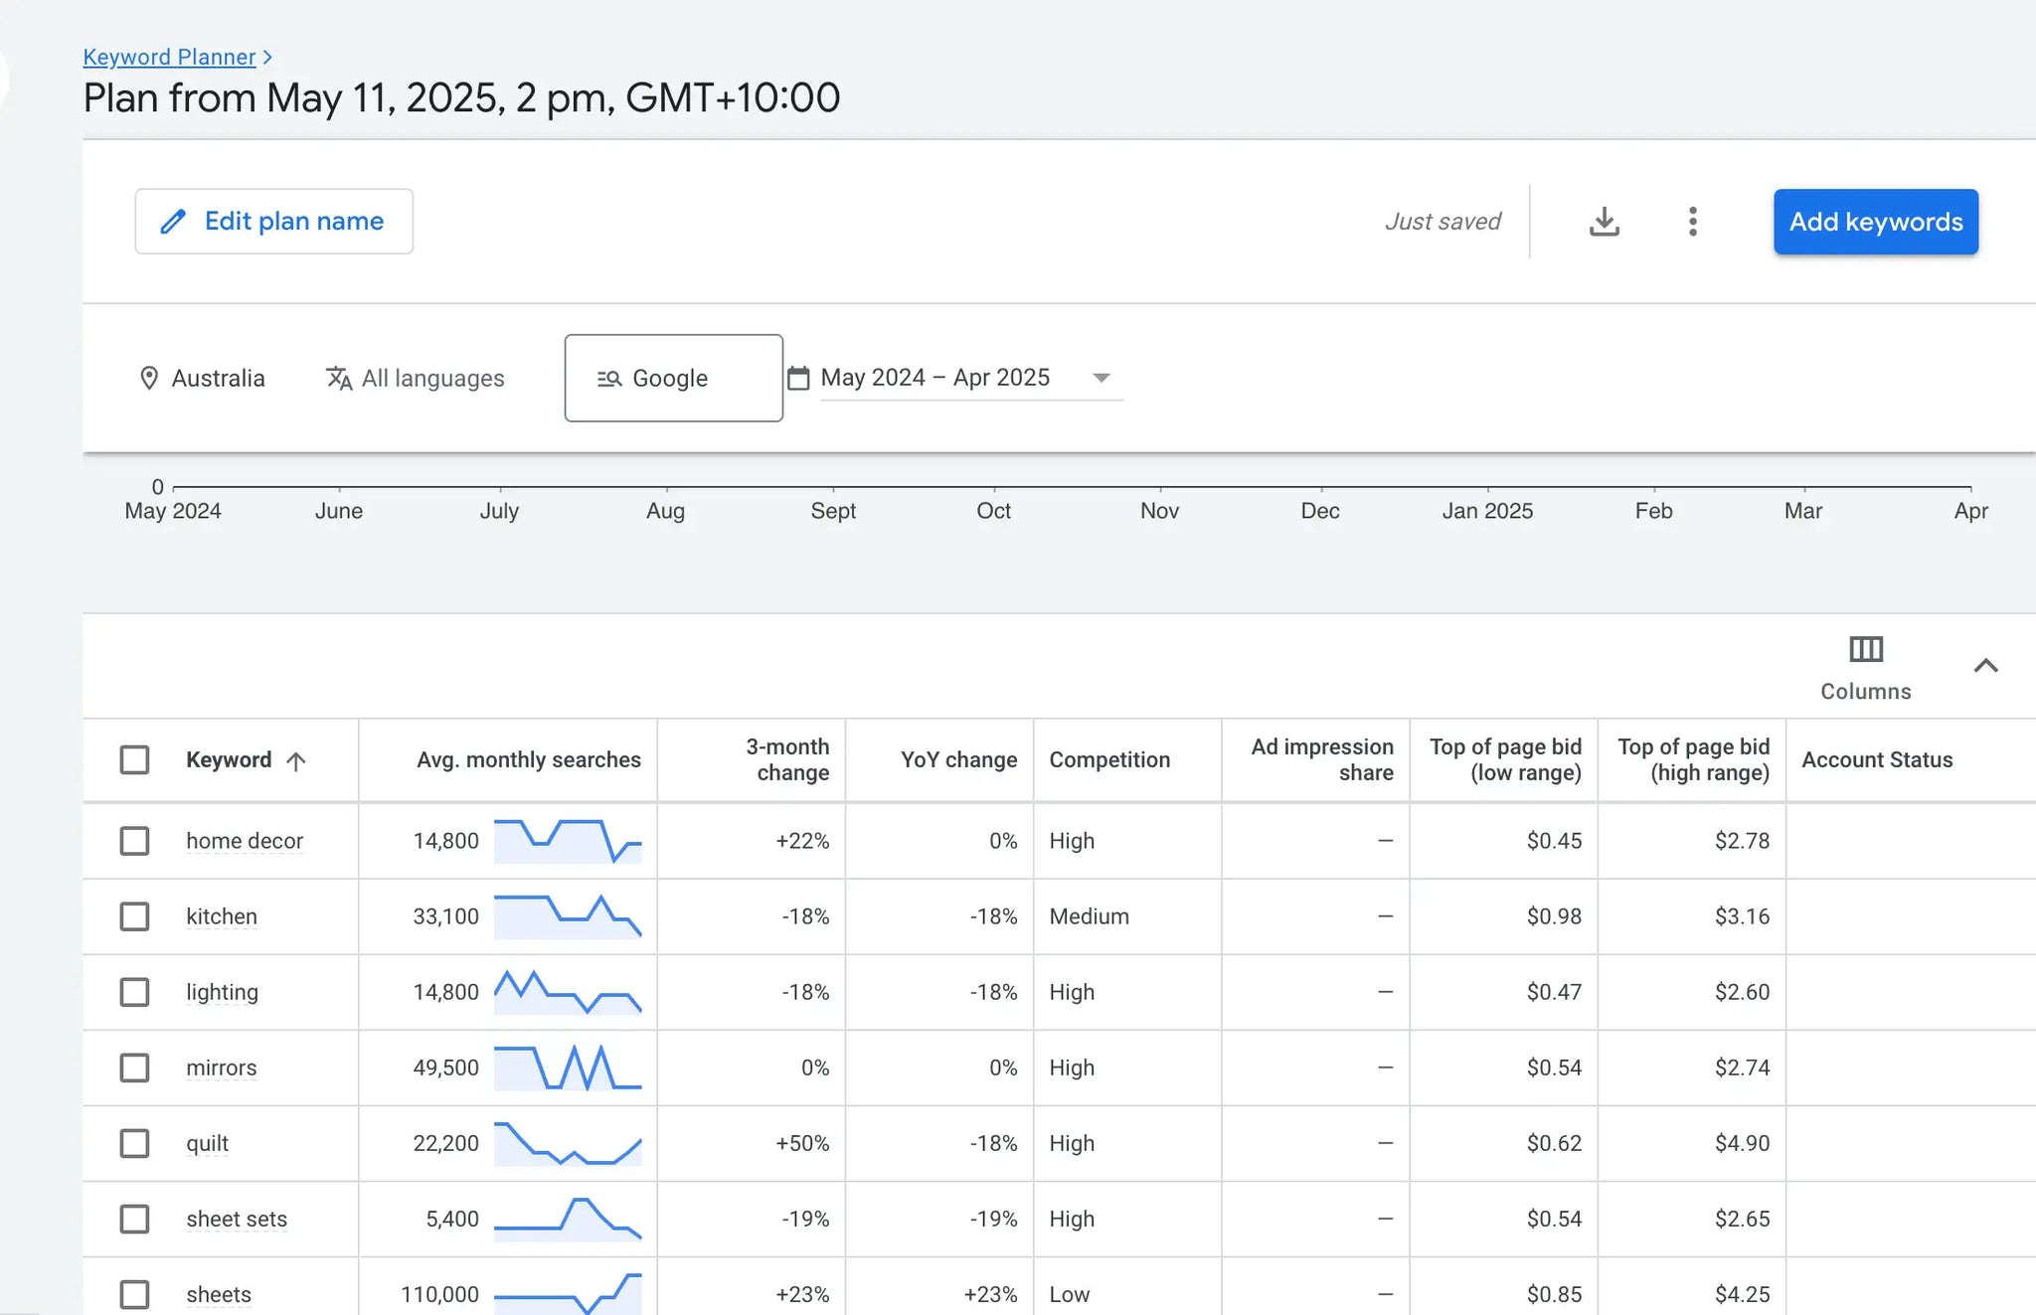Screen dimensions: 2036x1315
Task: Click the quilt search trend sparkline
Action: [x=568, y=1144]
